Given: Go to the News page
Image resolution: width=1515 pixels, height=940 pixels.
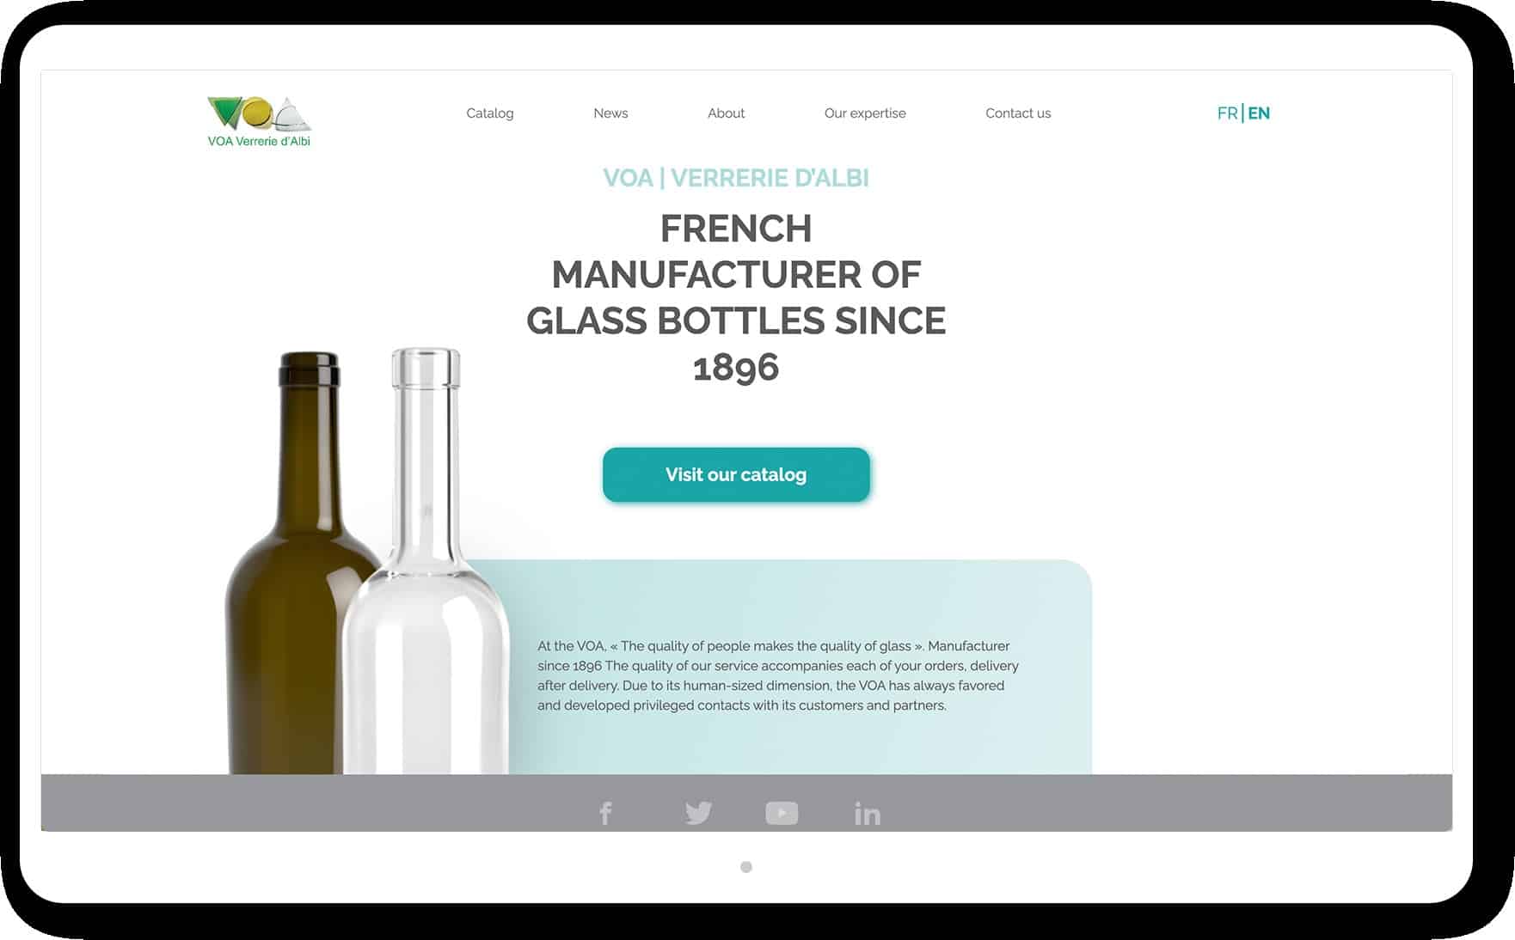Looking at the screenshot, I should (x=610, y=113).
